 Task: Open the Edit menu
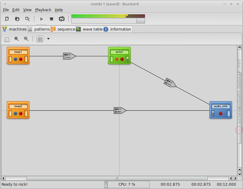pos(16,10)
